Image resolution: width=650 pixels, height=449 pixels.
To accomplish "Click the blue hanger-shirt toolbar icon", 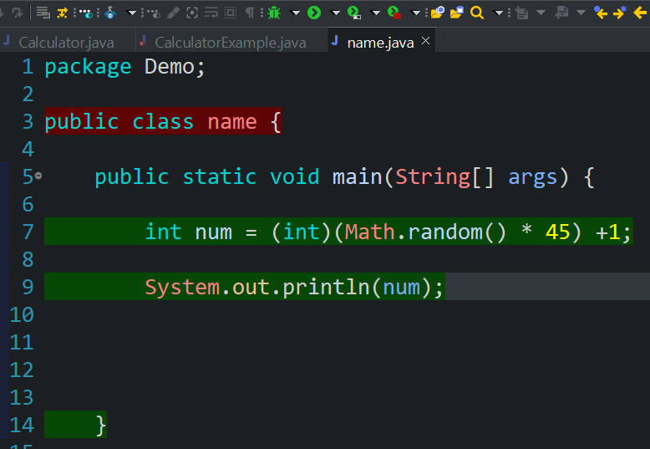I will 109,13.
